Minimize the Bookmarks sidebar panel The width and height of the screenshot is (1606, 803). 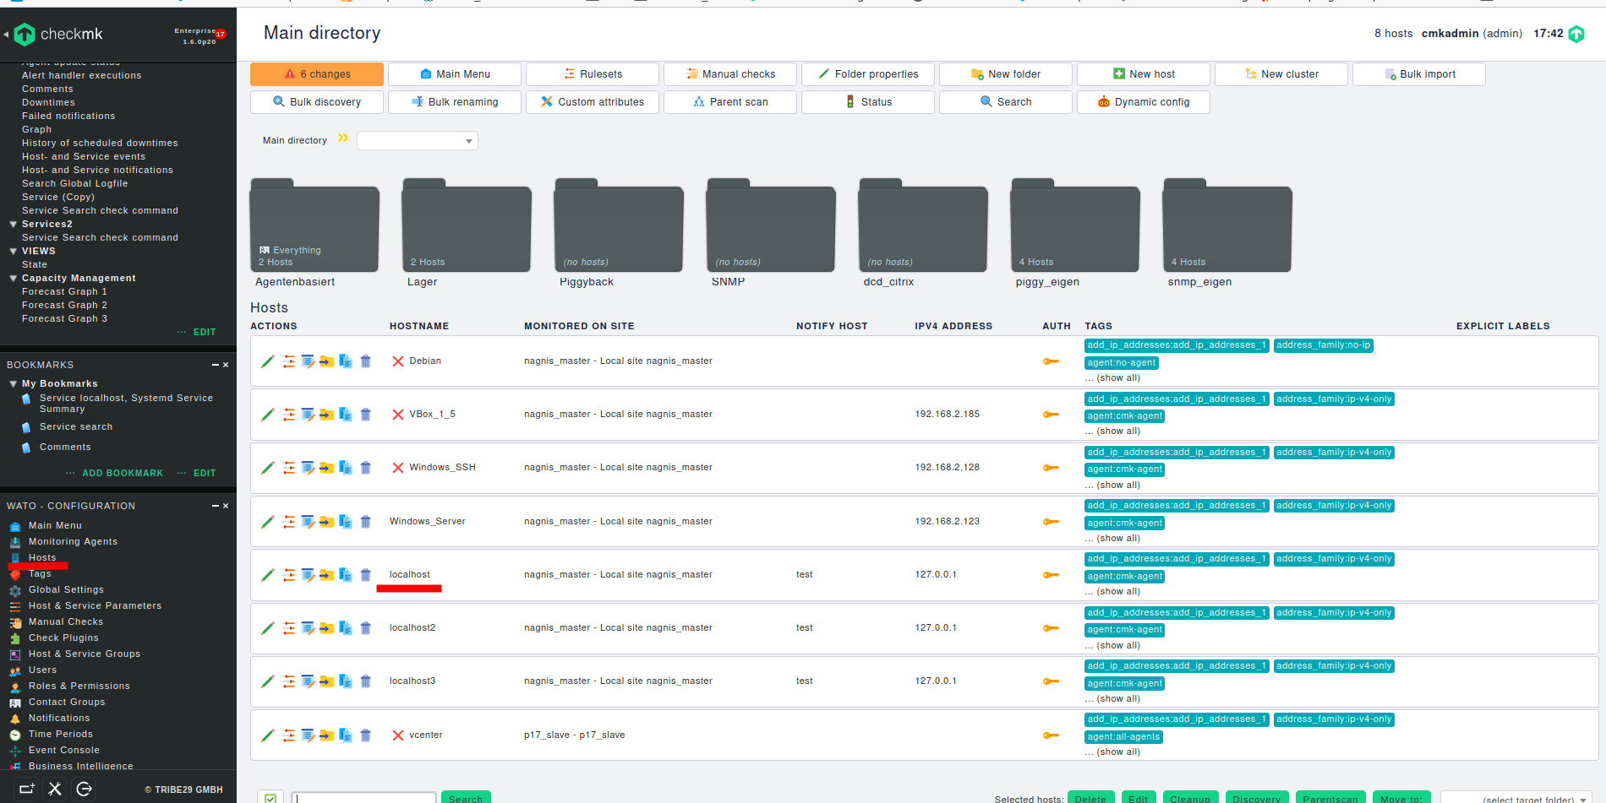(x=216, y=365)
